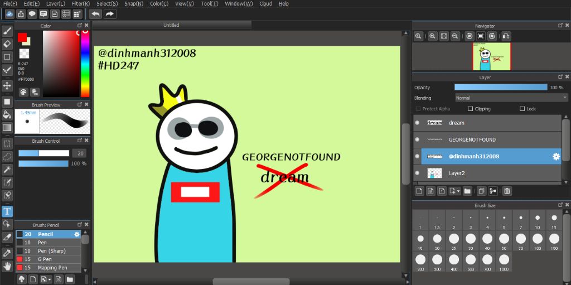Viewport: 571px width, 285px height.
Task: Click the brush size value field 20
Action: pos(79,153)
